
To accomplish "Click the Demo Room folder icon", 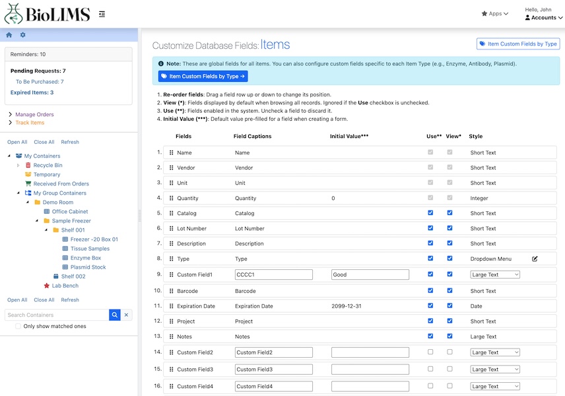I will pyautogui.click(x=37, y=202).
